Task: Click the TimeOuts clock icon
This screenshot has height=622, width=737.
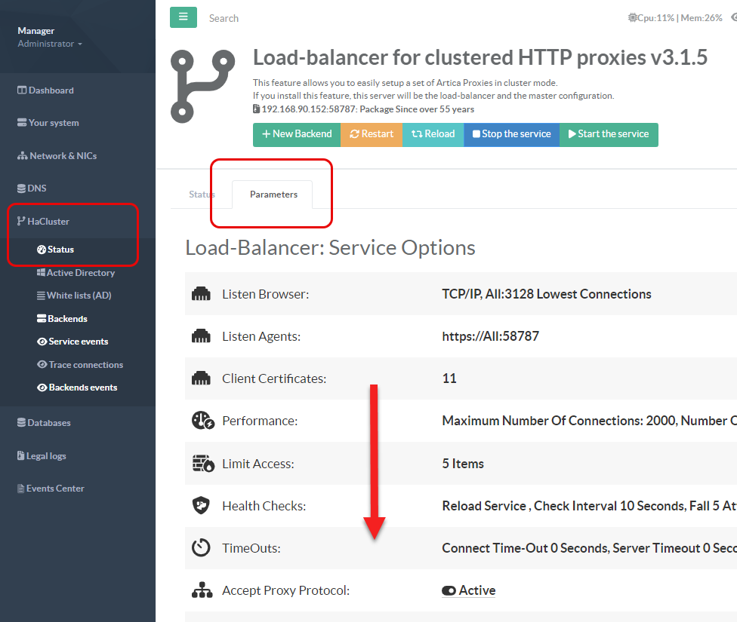Action: [x=202, y=548]
